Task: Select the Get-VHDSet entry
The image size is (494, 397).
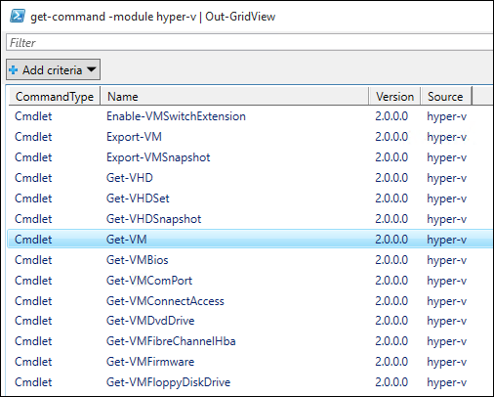Action: click(x=138, y=198)
